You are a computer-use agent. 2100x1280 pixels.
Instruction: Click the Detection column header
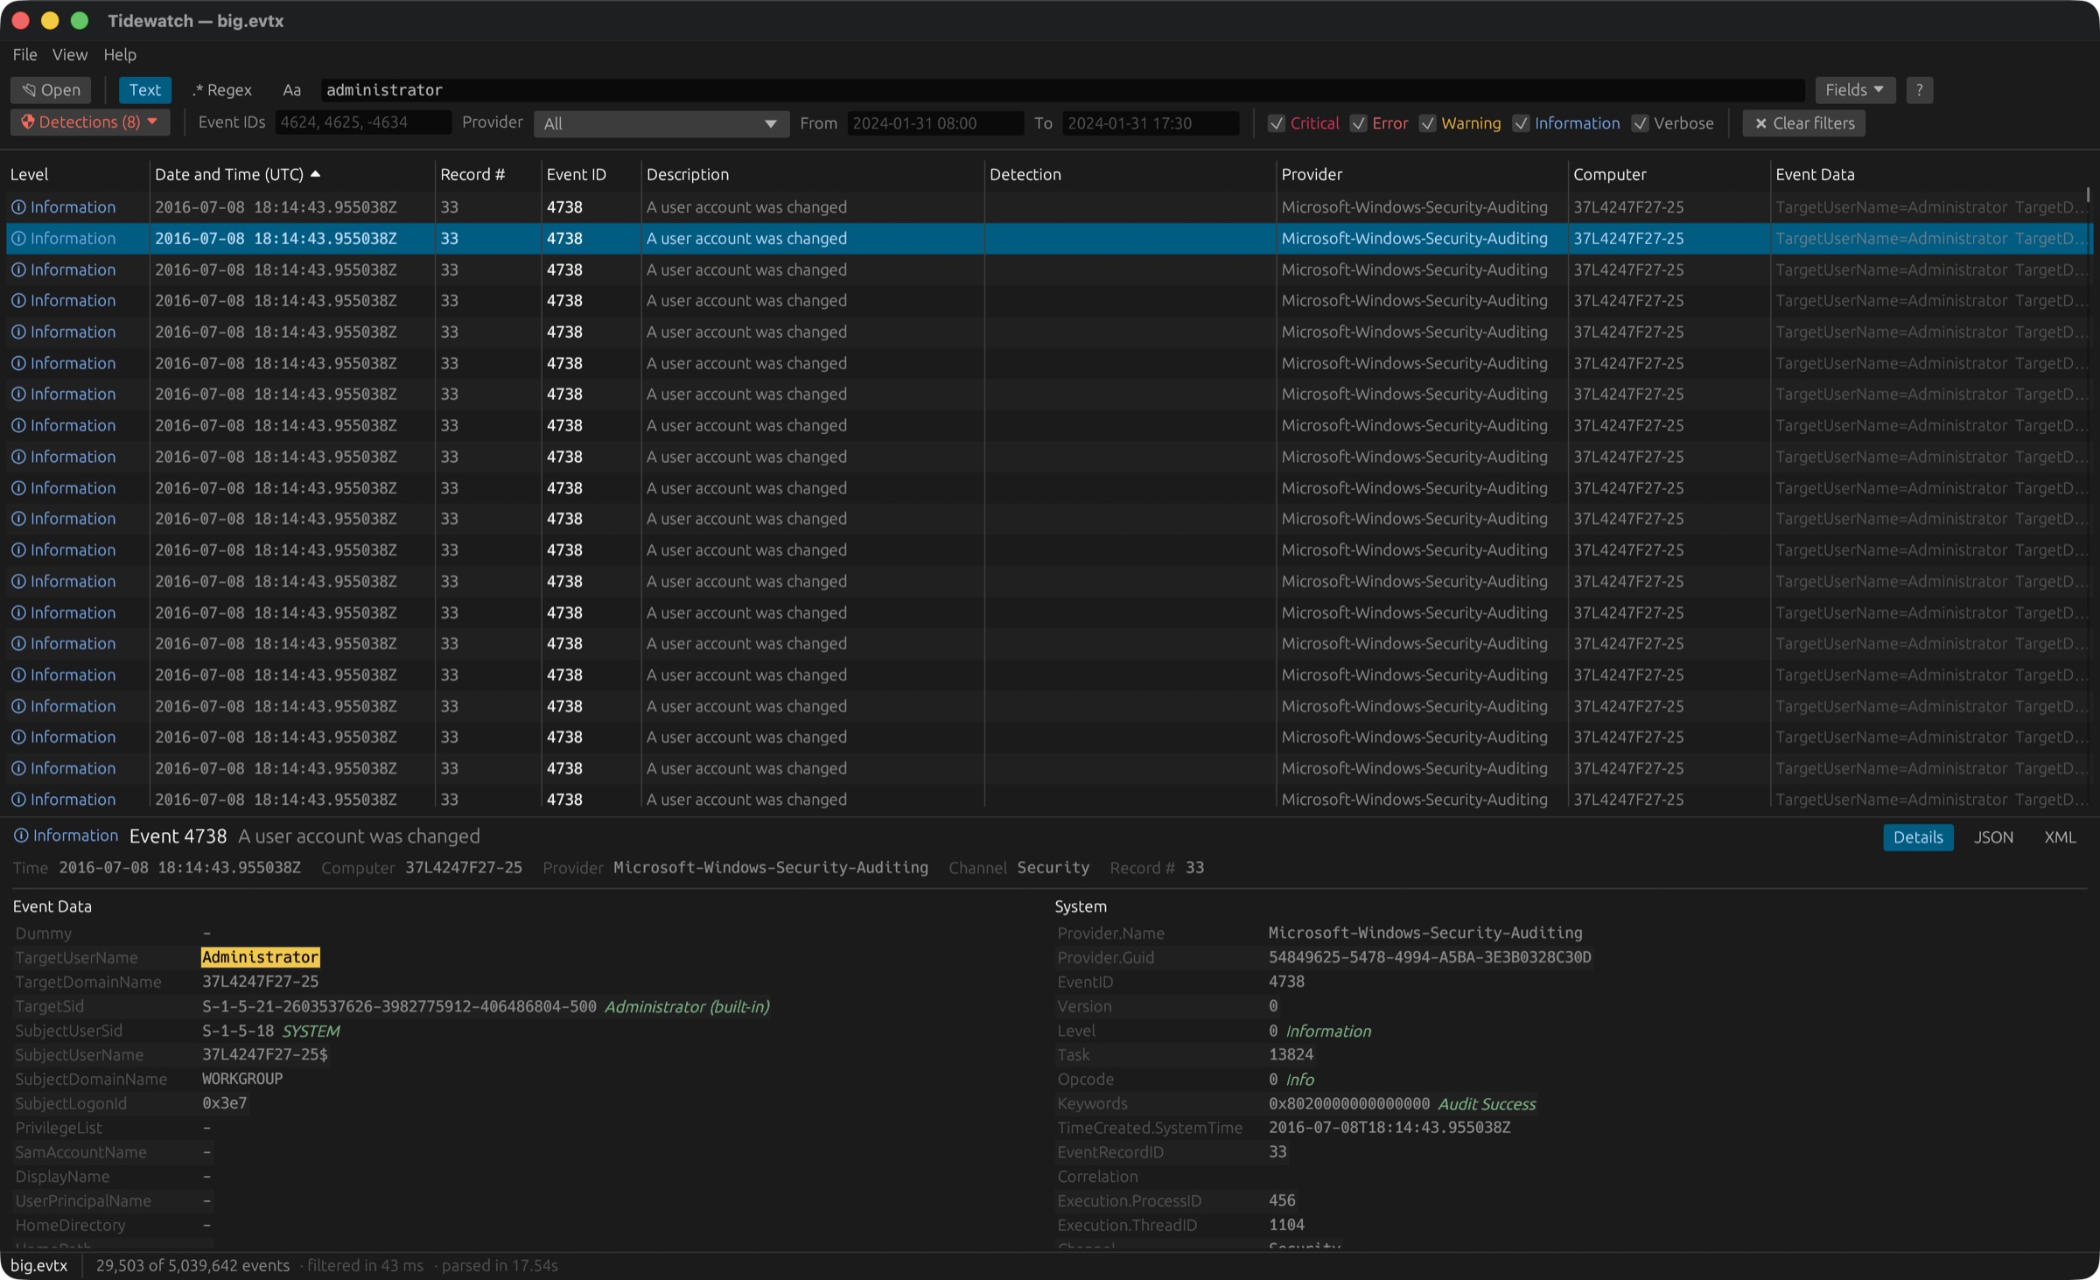pos(1025,174)
